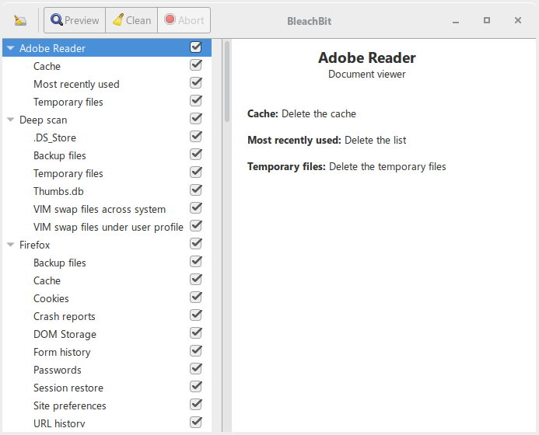
Task: Select Temporary files under Deep scan
Action: (x=107, y=172)
